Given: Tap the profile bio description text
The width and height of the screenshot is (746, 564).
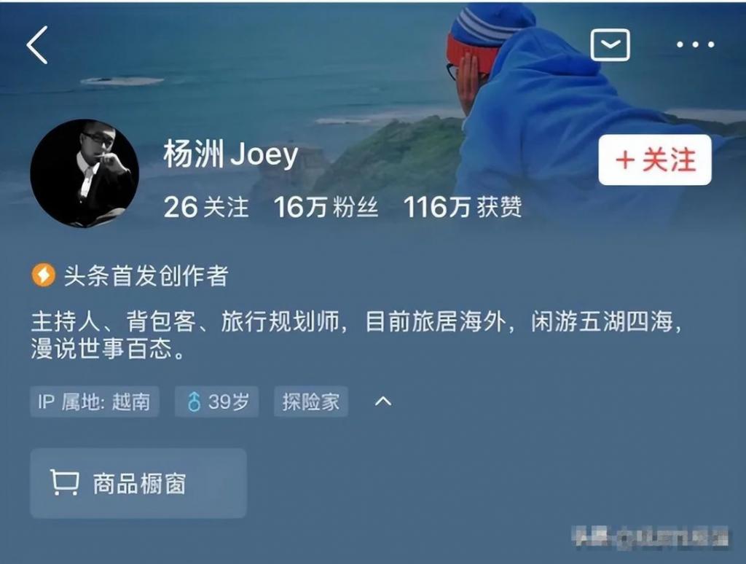Looking at the screenshot, I should [357, 335].
